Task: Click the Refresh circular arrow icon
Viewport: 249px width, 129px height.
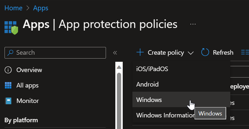Action: tap(205, 52)
